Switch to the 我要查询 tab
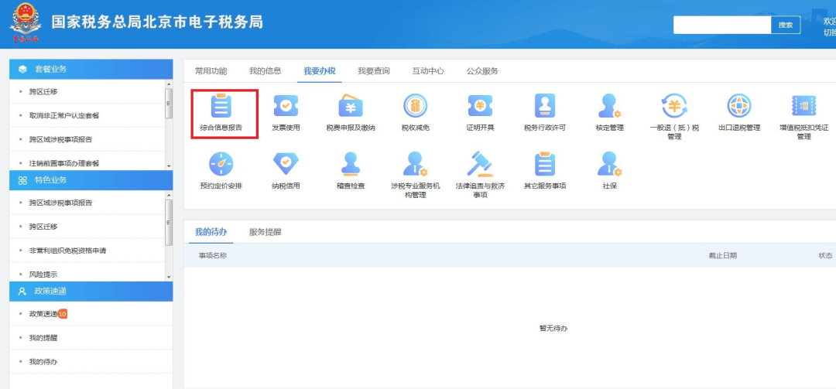Viewport: 836px width, 389px height. 374,71
